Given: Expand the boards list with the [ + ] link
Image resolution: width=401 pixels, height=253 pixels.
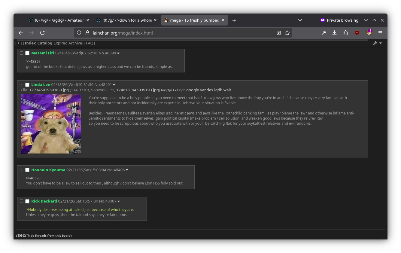Looking at the screenshot, I should [18, 43].
